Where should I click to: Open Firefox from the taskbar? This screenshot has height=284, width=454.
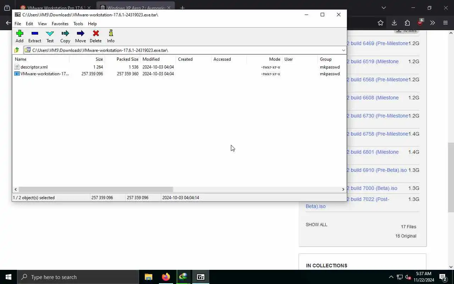(x=166, y=277)
